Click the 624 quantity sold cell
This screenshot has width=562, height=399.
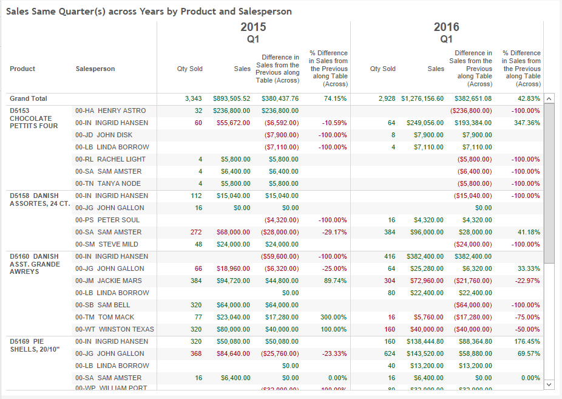coord(390,354)
